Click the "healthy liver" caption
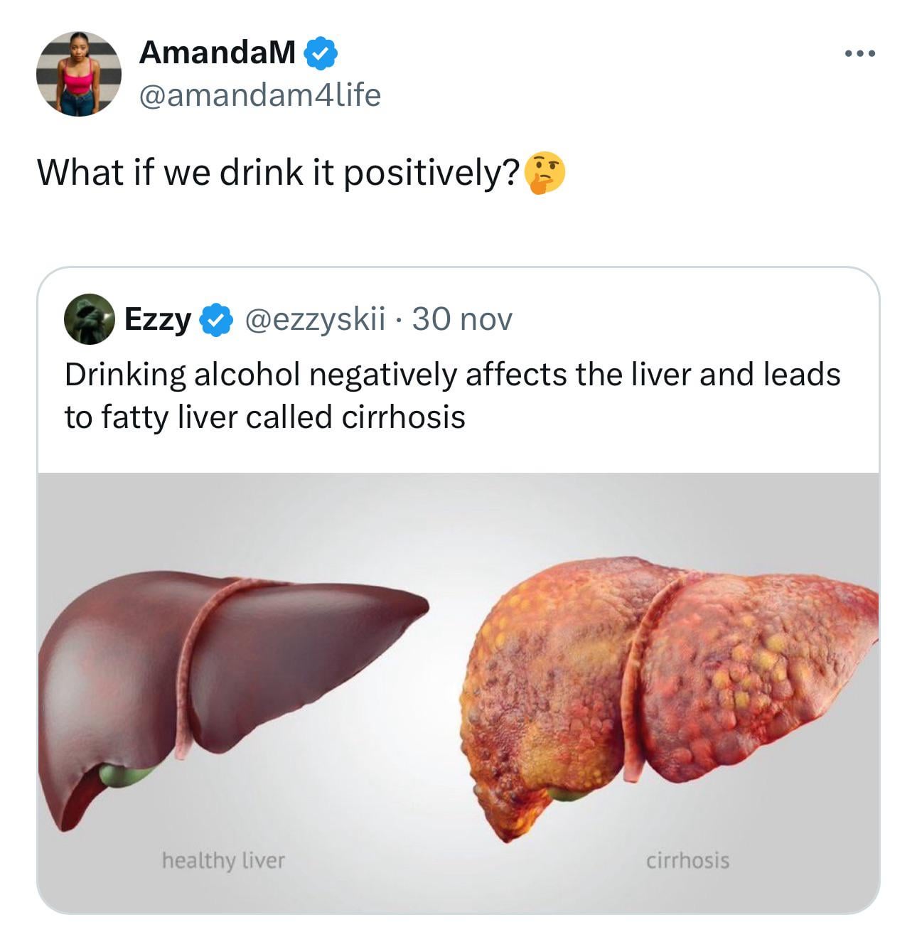Image resolution: width=917 pixels, height=937 pixels. [x=223, y=860]
